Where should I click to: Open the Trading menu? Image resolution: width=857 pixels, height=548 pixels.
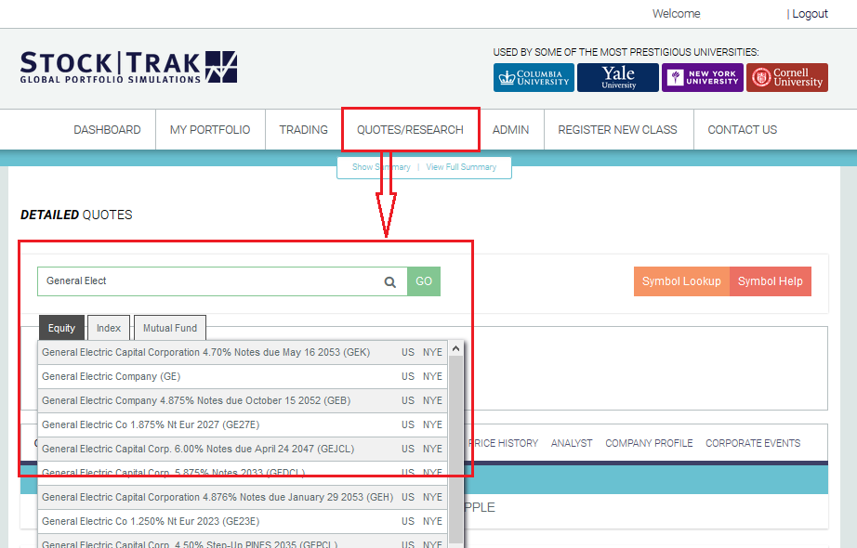[303, 130]
